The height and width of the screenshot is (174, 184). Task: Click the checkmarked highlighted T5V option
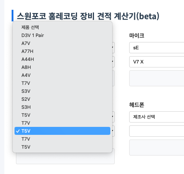tap(62, 131)
